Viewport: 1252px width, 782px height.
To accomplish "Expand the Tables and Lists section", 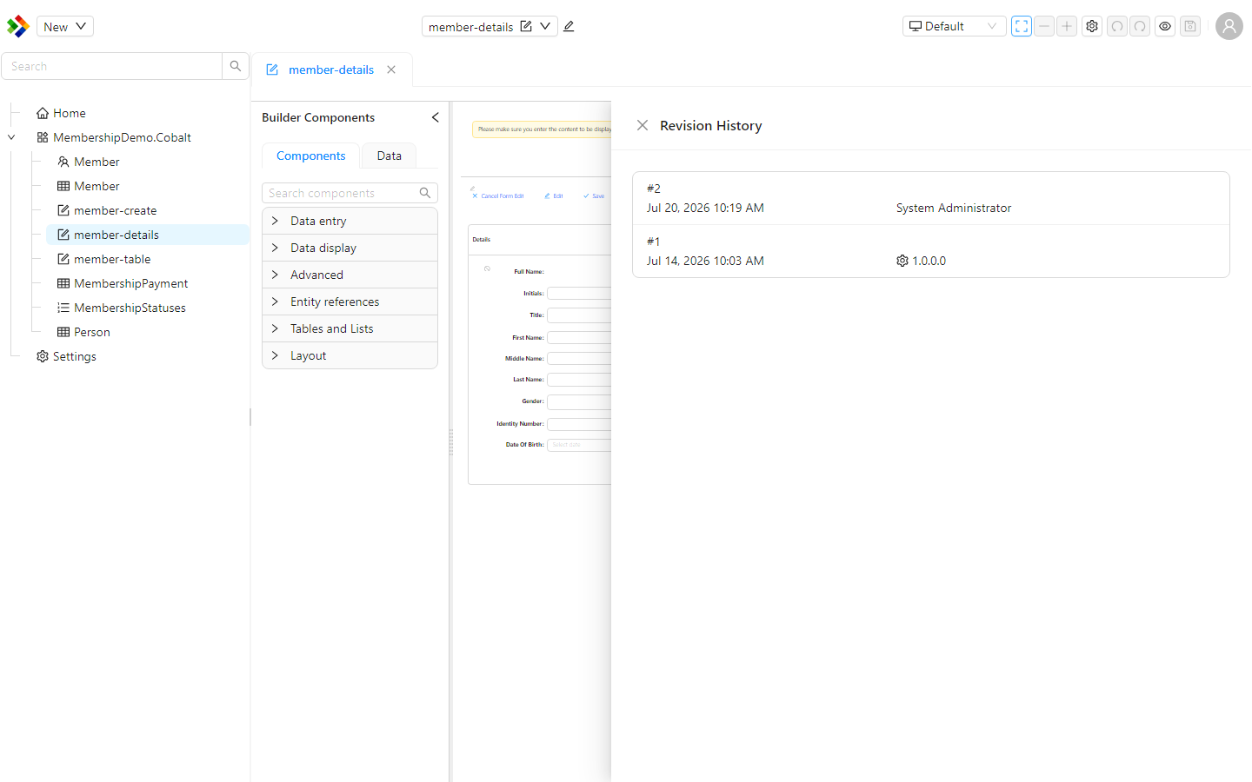I will pos(350,328).
